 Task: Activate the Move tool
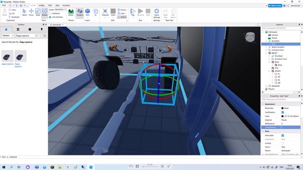pyautogui.click(x=31, y=12)
